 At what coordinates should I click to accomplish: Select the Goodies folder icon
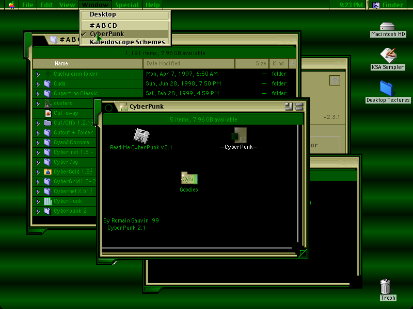tap(189, 178)
